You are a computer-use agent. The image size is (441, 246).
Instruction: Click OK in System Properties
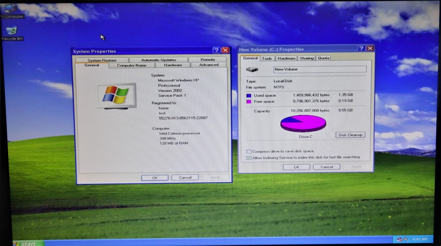(155, 178)
